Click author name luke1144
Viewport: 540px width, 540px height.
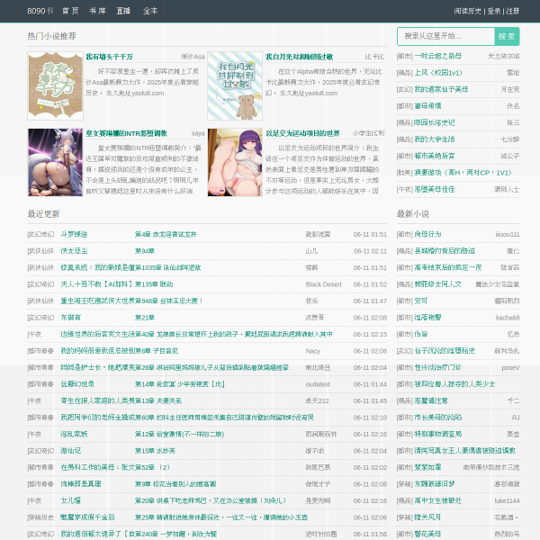click(507, 500)
